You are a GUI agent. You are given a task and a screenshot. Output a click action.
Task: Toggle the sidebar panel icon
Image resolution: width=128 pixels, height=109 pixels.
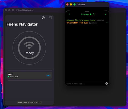click(x=50, y=18)
